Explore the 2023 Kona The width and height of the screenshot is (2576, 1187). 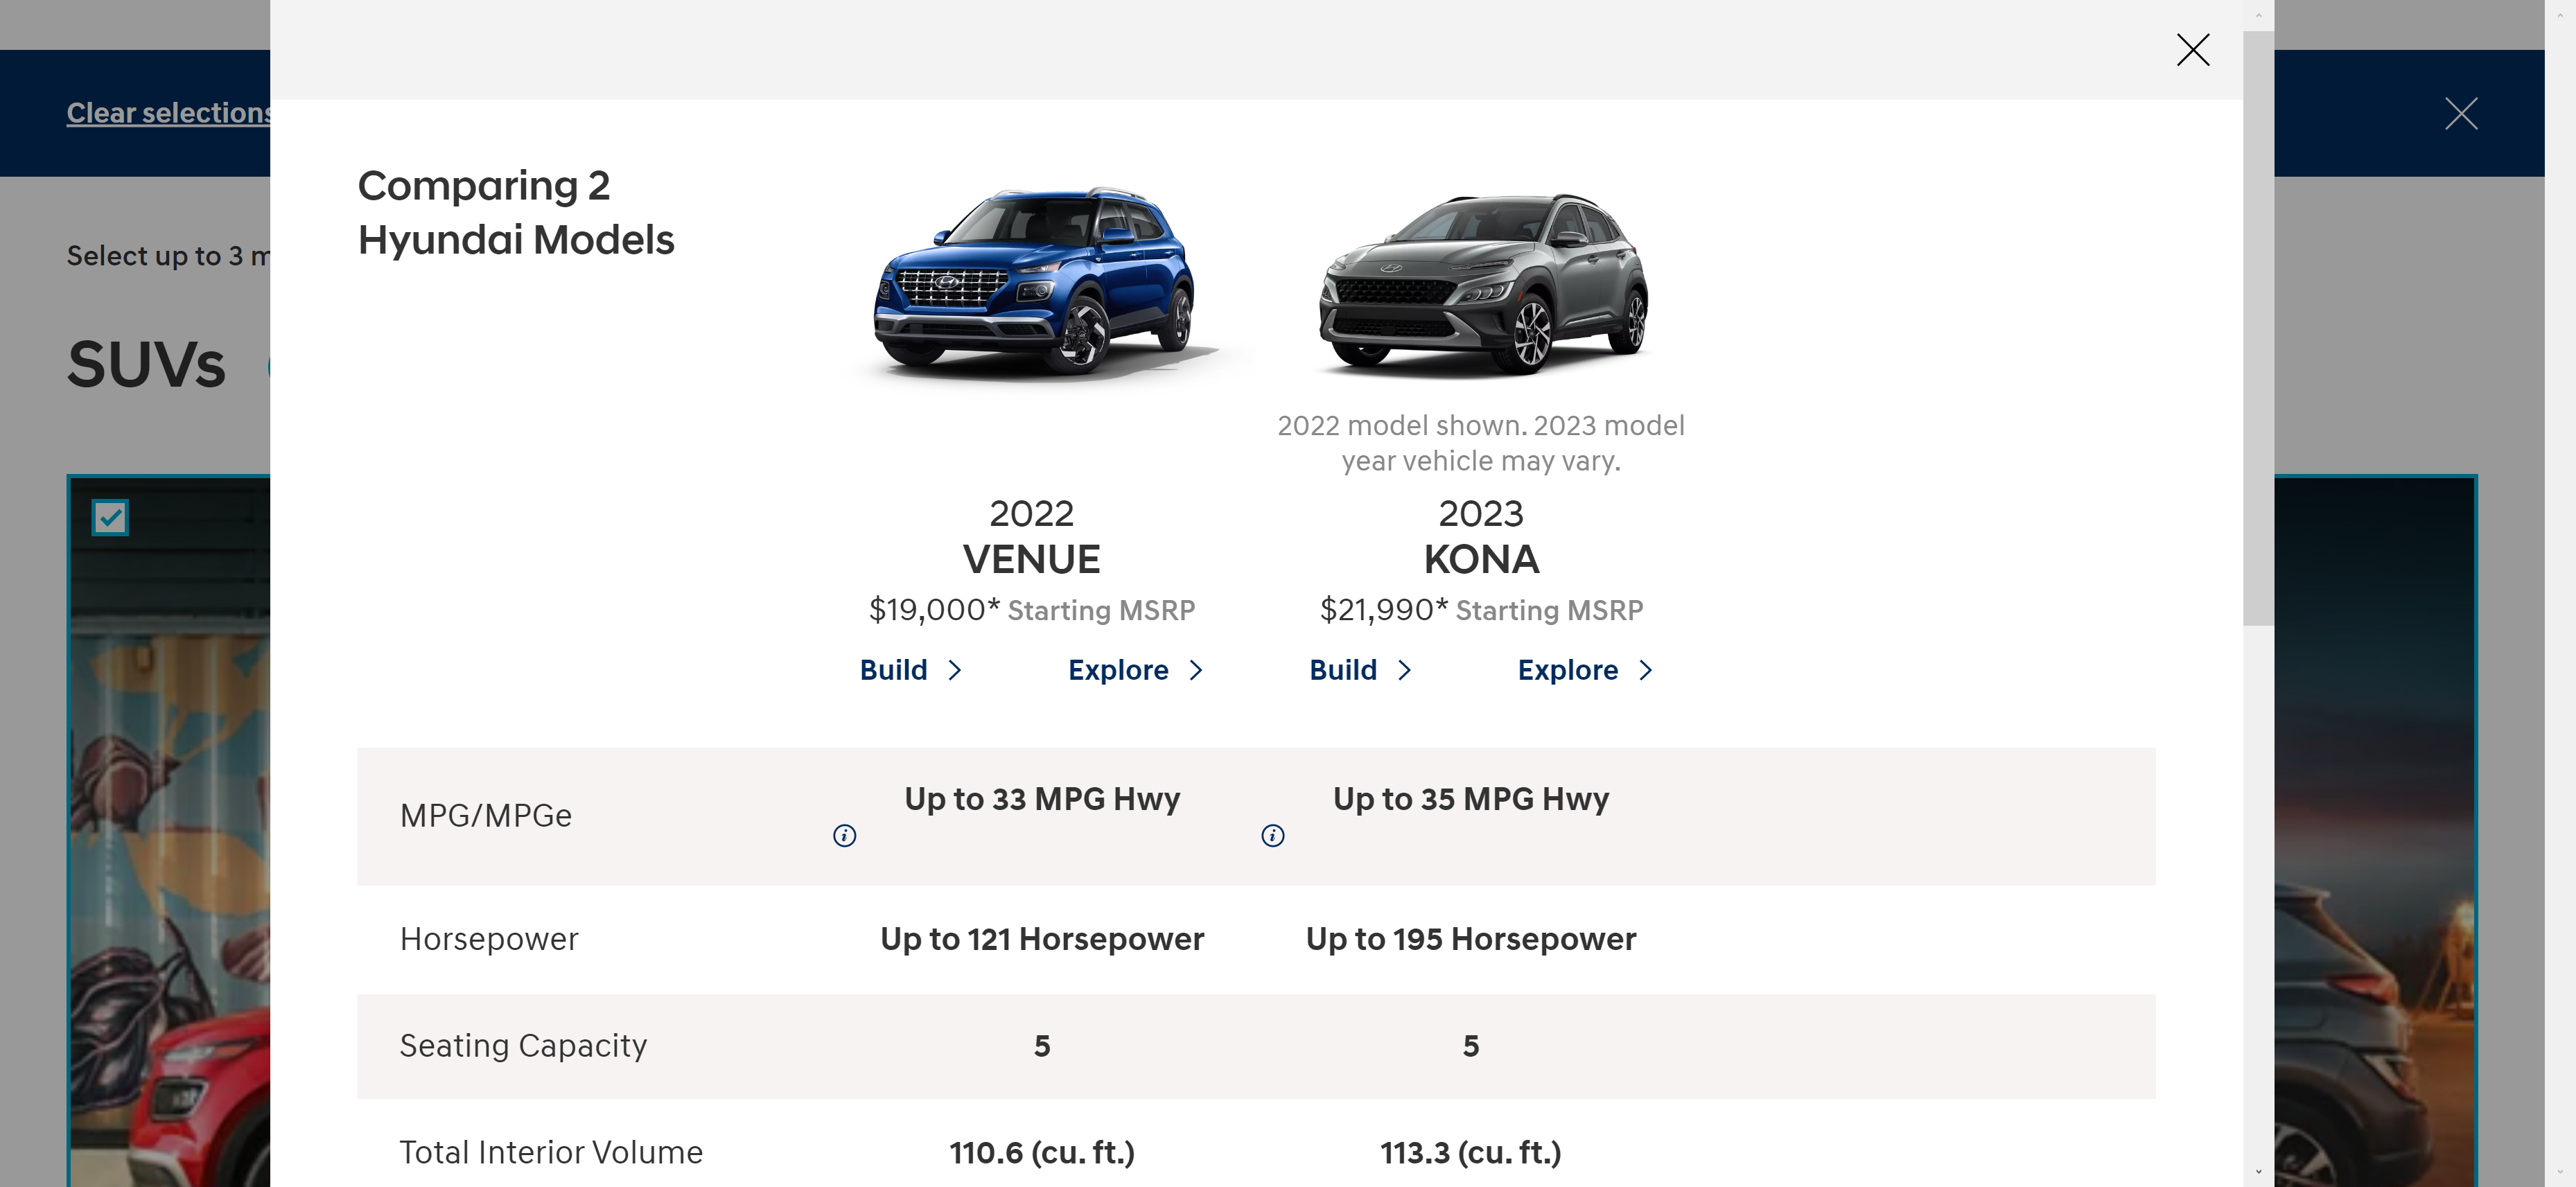[x=1568, y=670]
